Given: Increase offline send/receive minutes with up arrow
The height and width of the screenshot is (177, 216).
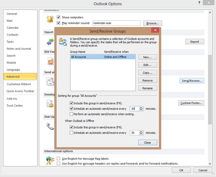Looking at the screenshot, I should (141, 132).
